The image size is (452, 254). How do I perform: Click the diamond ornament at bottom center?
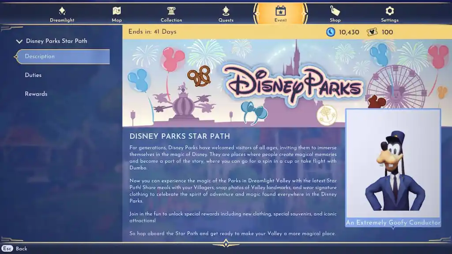click(226, 243)
